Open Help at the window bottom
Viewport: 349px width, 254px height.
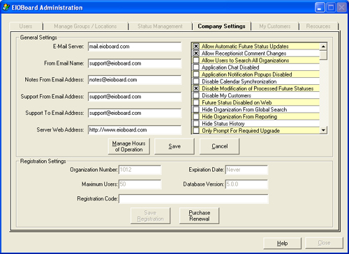(x=282, y=243)
